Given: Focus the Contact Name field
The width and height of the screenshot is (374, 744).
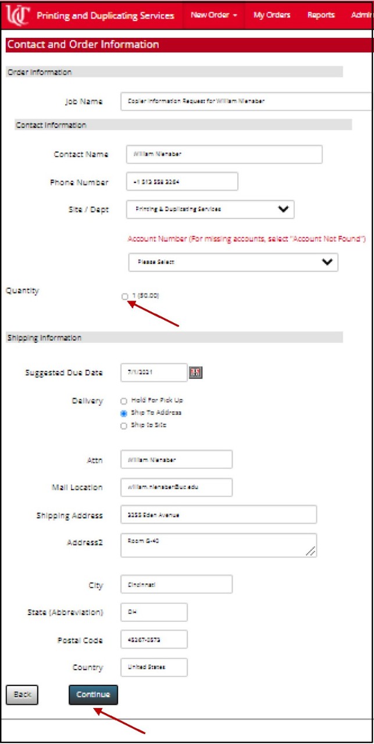Looking at the screenshot, I should (224, 154).
